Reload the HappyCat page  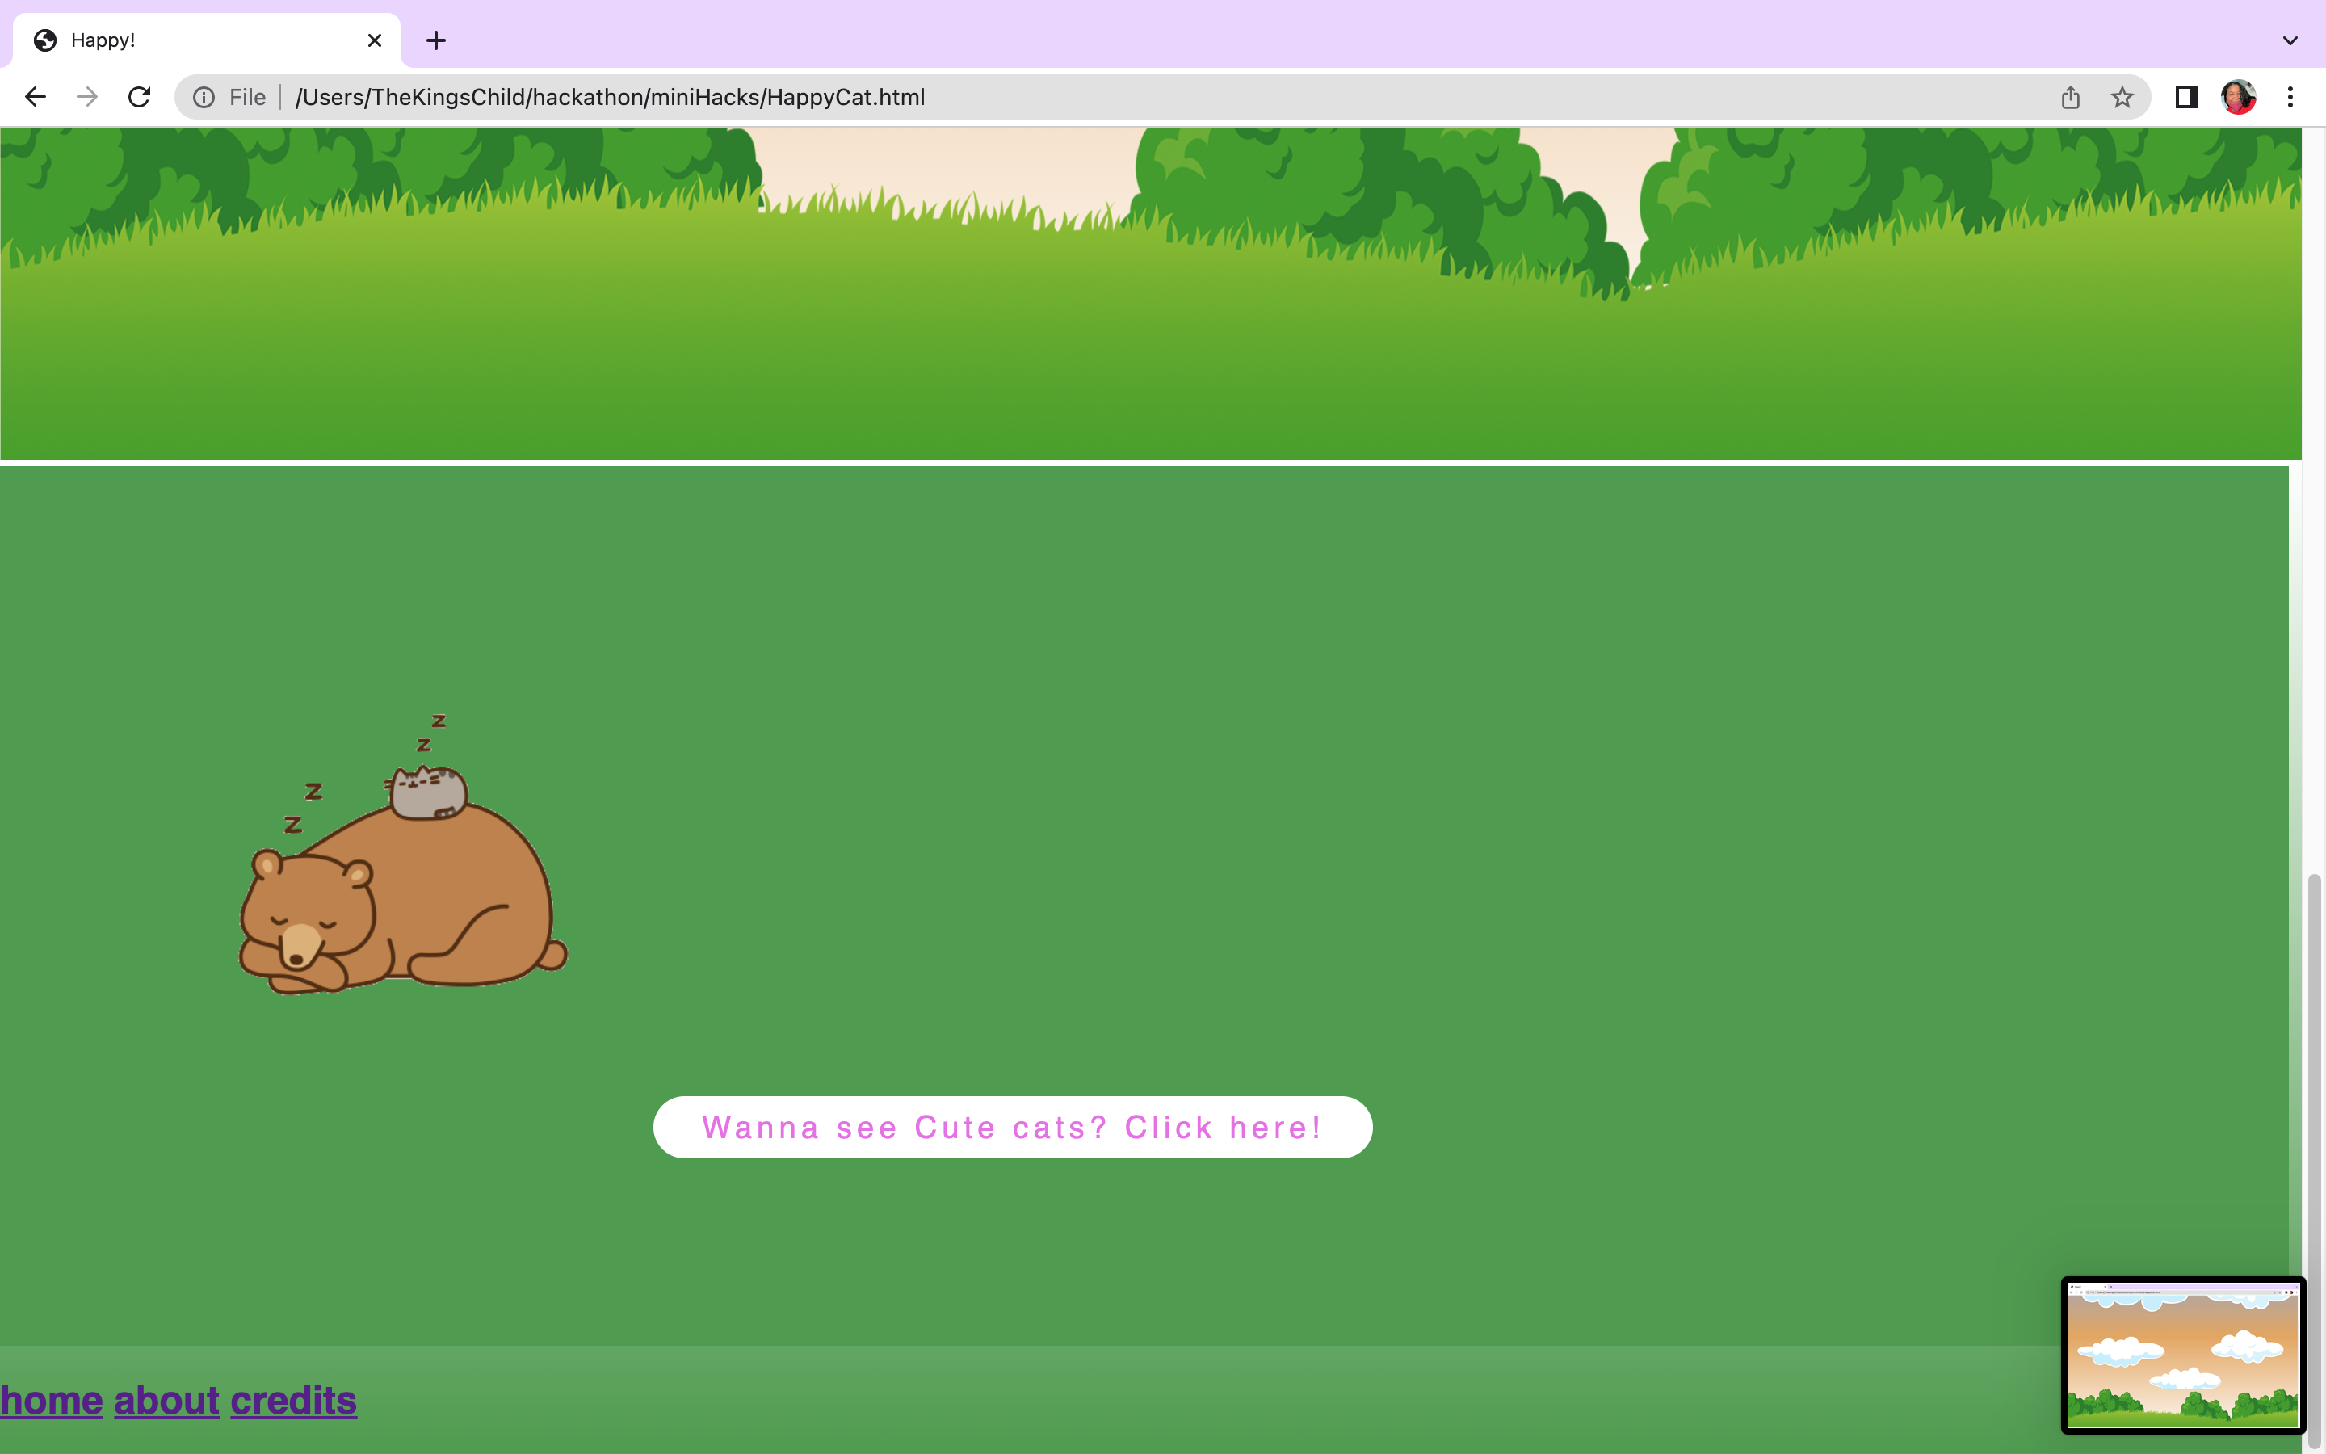coord(140,97)
